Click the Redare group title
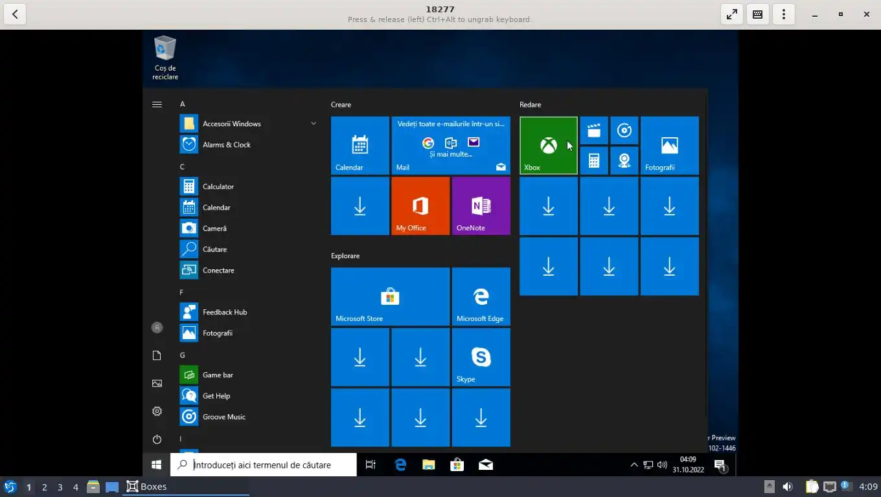The image size is (881, 497). (x=530, y=105)
